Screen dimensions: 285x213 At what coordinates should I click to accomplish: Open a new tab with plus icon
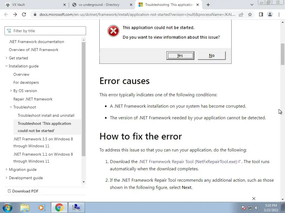[x=208, y=5]
